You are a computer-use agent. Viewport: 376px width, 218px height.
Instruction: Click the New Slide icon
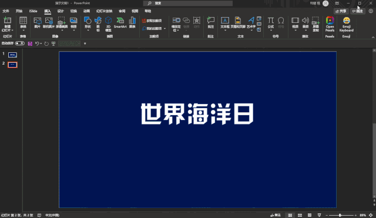coord(8,21)
